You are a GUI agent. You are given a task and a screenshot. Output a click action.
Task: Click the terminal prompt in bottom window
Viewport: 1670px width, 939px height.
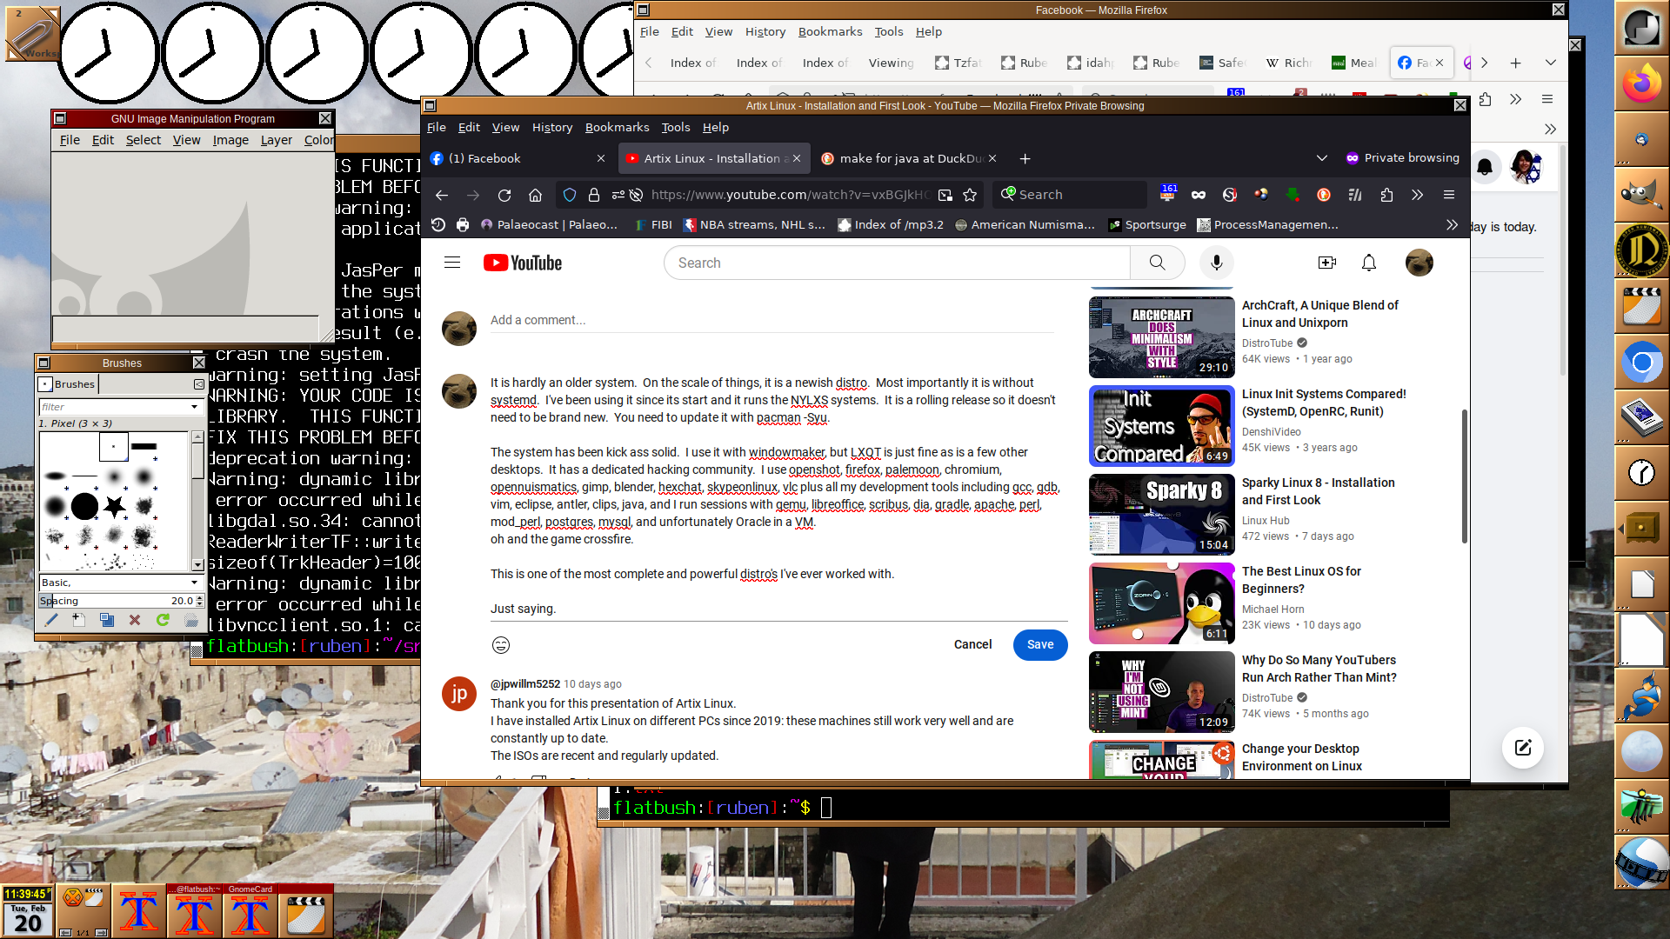click(x=722, y=808)
